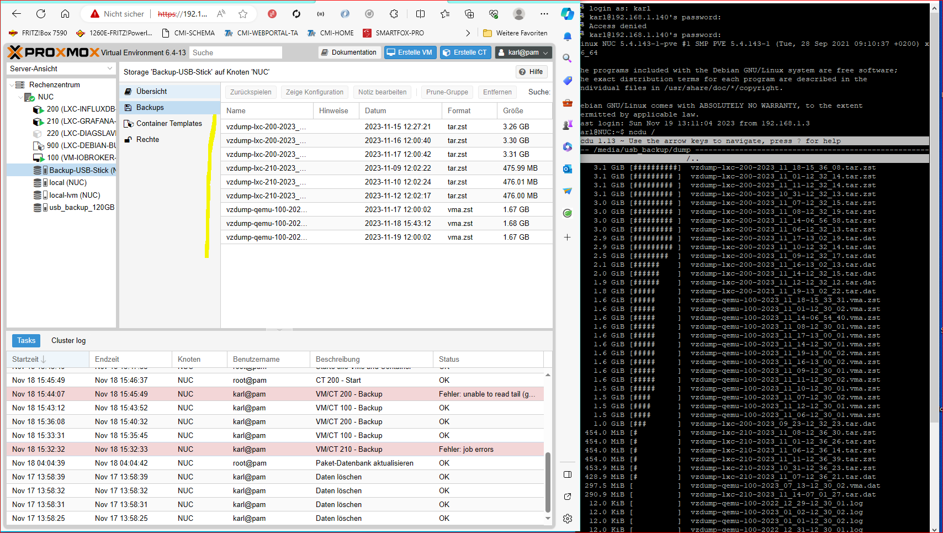This screenshot has width=943, height=533.
Task: Open the browser home page icon
Action: [x=65, y=14]
